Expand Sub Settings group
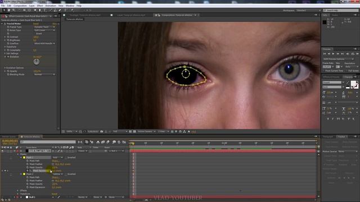 5,53
